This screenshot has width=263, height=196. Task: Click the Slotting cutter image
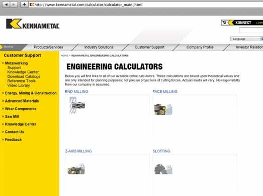[x=163, y=169]
